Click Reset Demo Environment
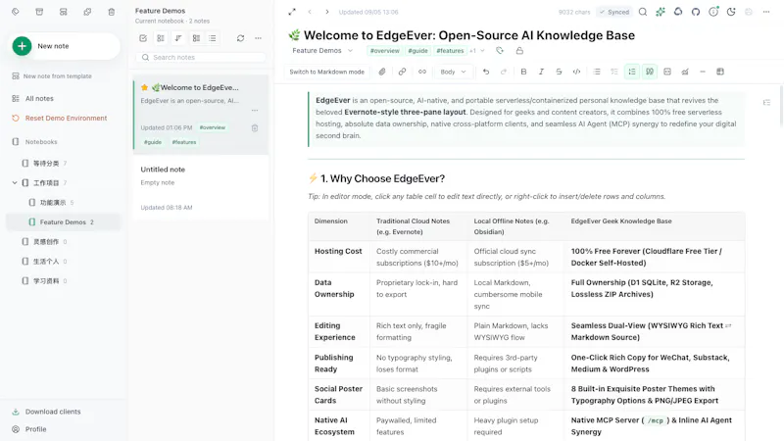The image size is (784, 441). click(60, 118)
